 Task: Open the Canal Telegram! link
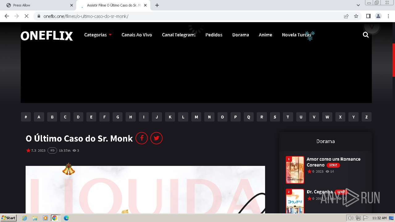179,35
